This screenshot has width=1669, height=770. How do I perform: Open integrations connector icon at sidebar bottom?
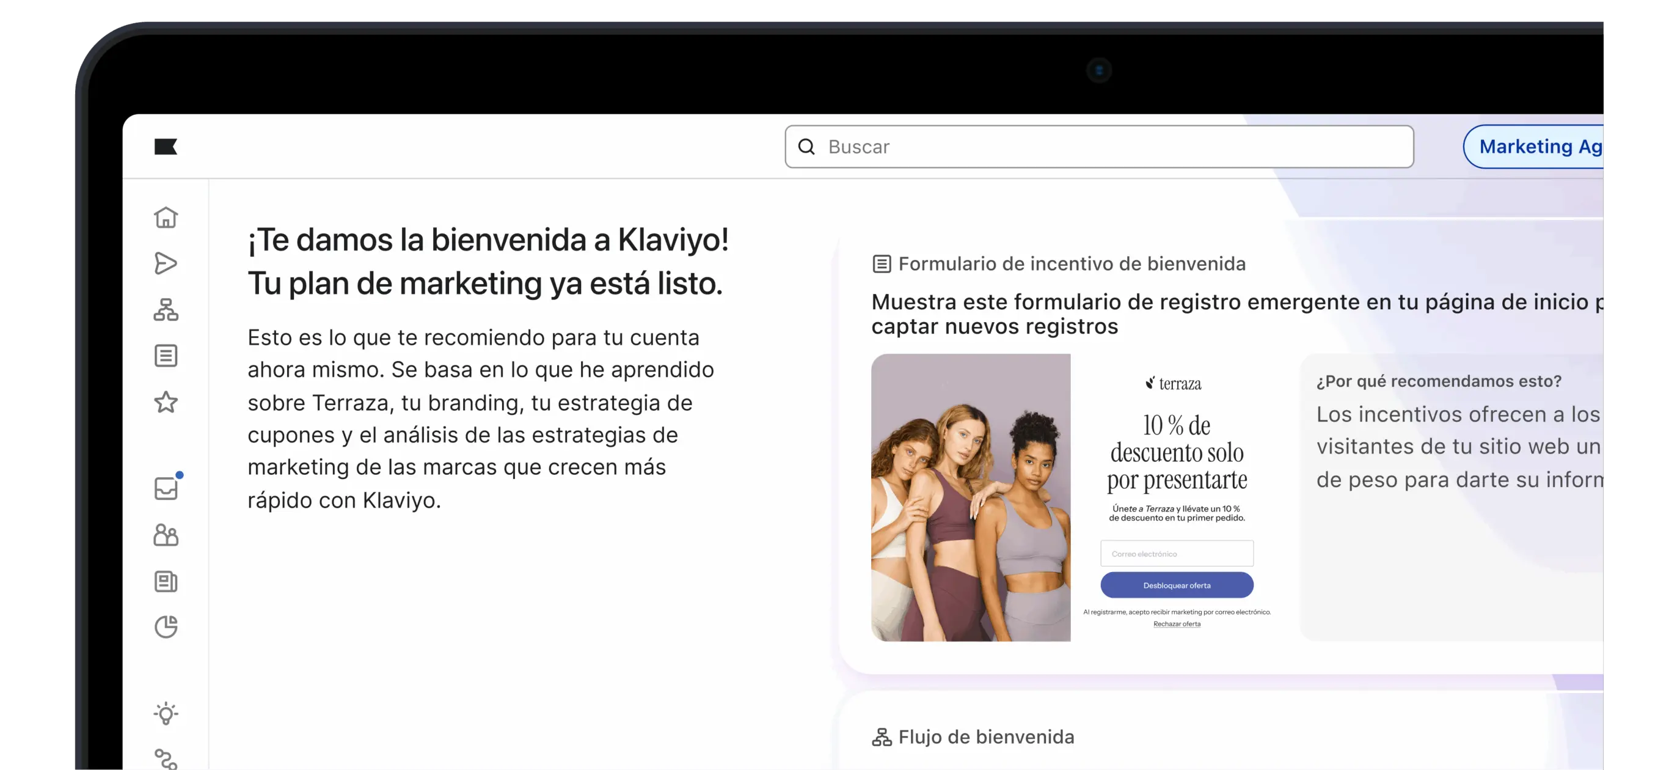click(x=166, y=759)
